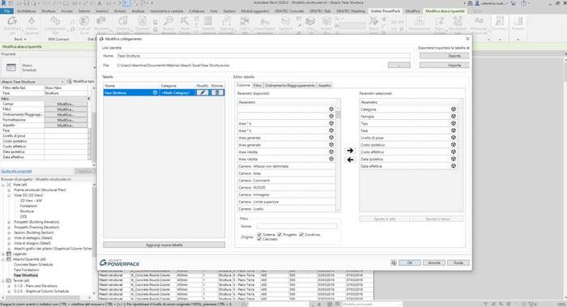Click the cube icon next to Costo ipotetico
The width and height of the screenshot is (567, 307).
[x=453, y=145]
